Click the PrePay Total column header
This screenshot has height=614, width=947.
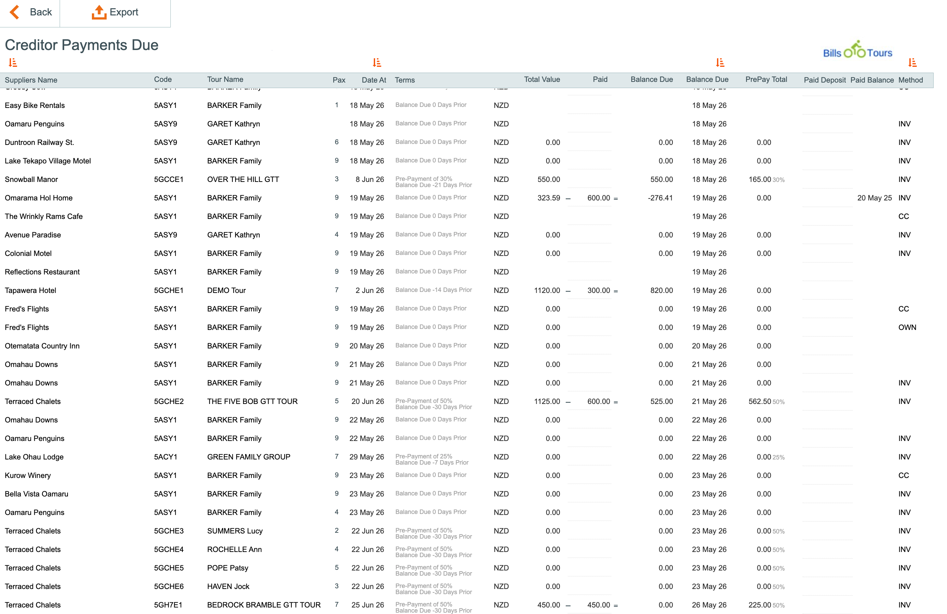(x=766, y=79)
